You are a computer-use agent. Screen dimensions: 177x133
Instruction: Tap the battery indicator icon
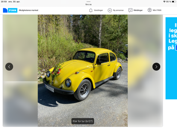coord(174,1)
